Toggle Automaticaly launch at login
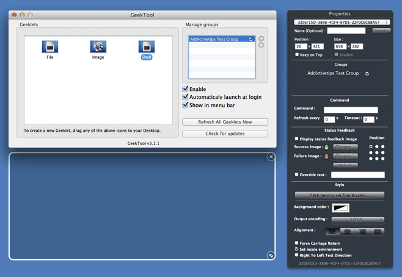 coord(185,97)
